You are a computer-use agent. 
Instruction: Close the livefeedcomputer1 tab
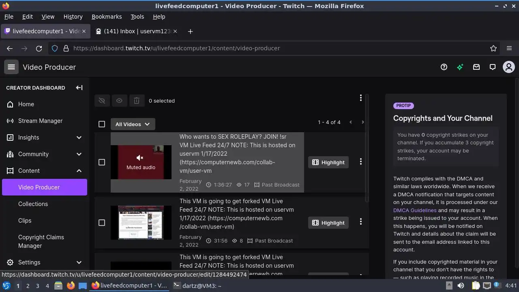(x=84, y=31)
